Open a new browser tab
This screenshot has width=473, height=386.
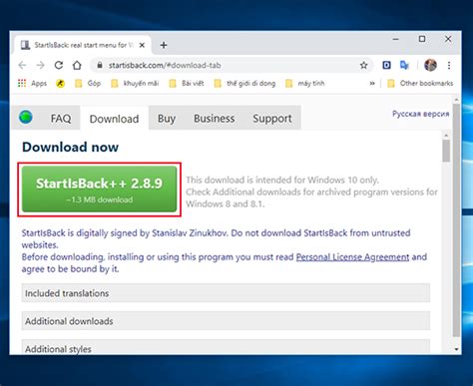[x=164, y=45]
